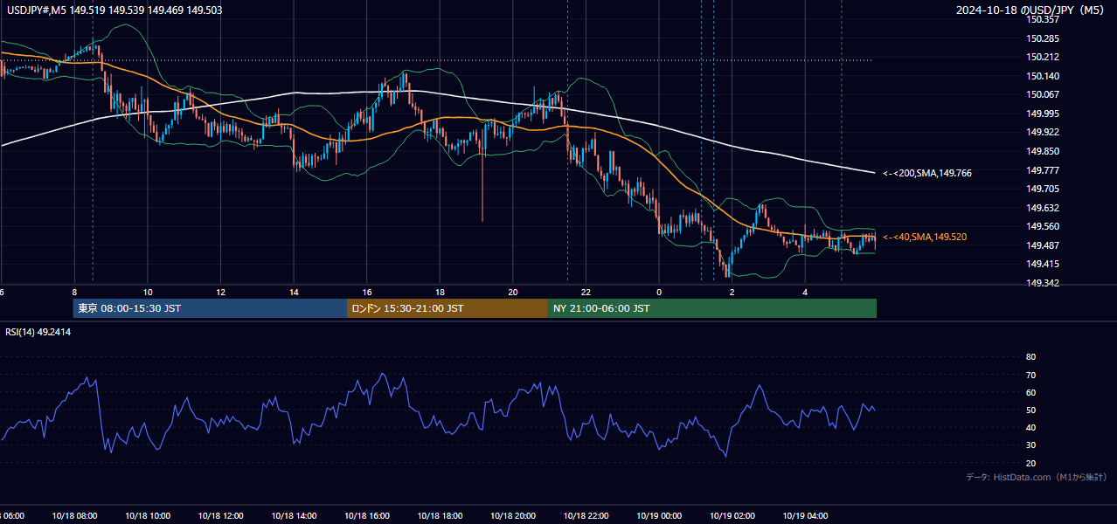Click price axis value 149.487

pos(1043,245)
